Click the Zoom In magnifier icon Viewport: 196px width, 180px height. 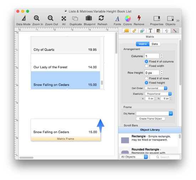37,18
